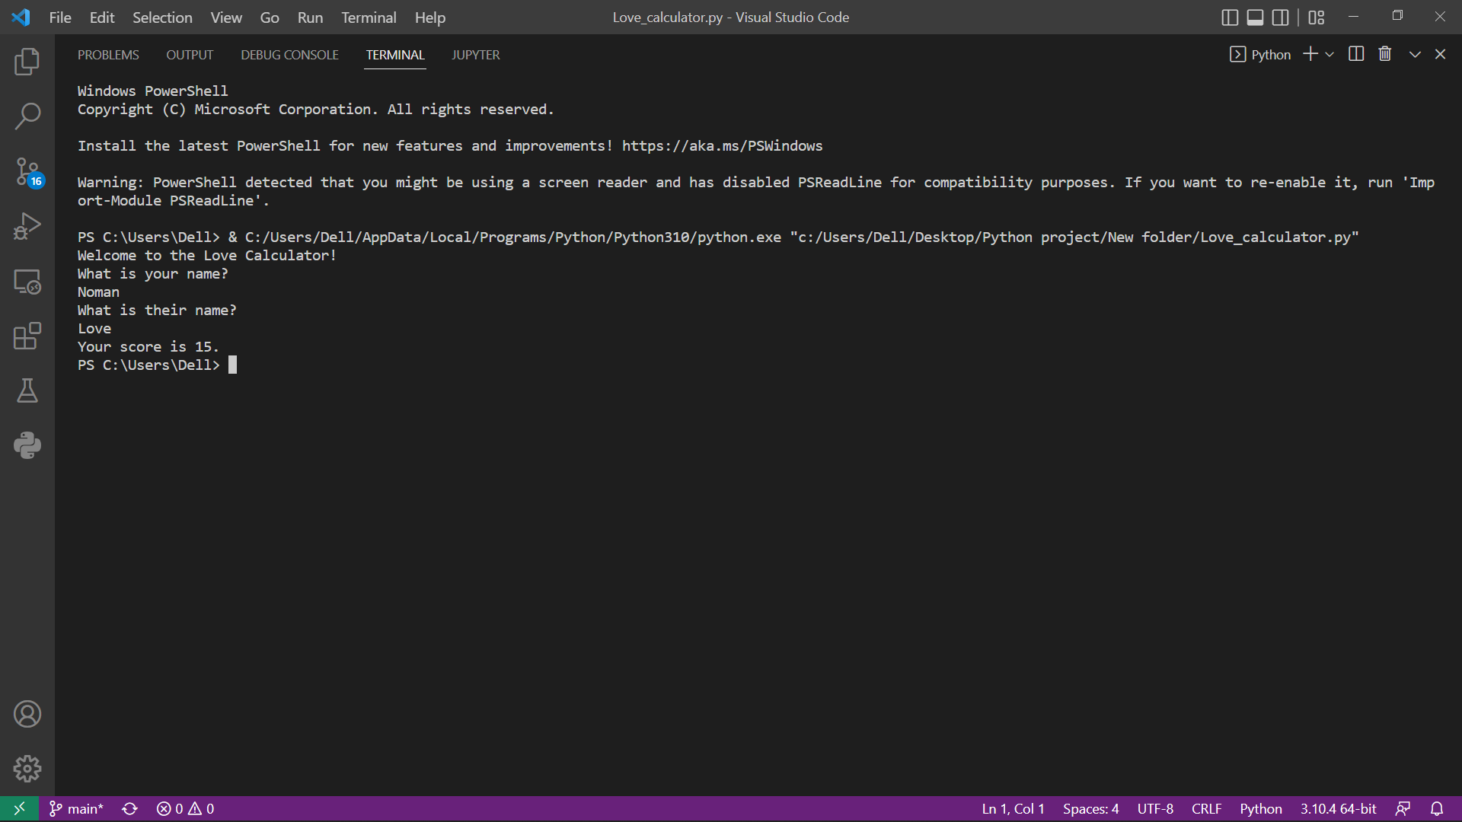This screenshot has height=822, width=1462.
Task: Open the Extensions view
Action: tap(27, 336)
